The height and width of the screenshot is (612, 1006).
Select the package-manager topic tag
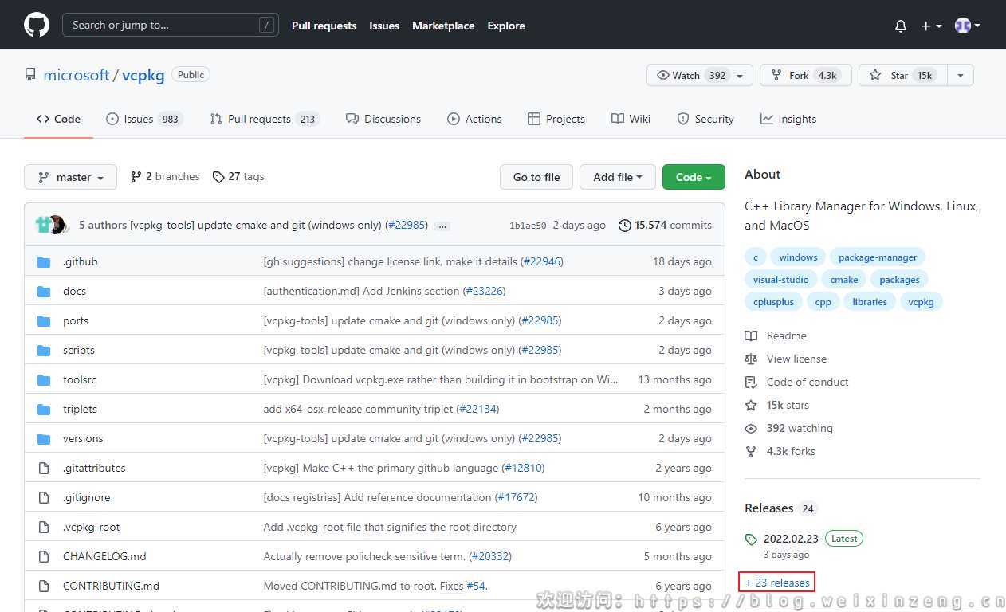877,257
